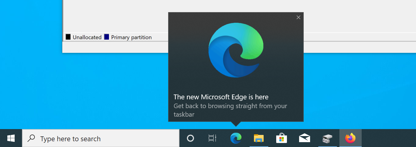Dismiss the Microsoft Edge notification popup

298,17
